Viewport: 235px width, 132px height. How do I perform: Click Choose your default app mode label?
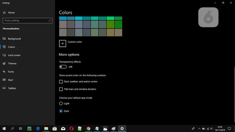76,98
